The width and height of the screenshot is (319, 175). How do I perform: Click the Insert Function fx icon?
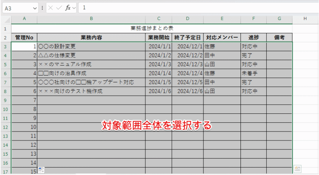[x=68, y=8]
